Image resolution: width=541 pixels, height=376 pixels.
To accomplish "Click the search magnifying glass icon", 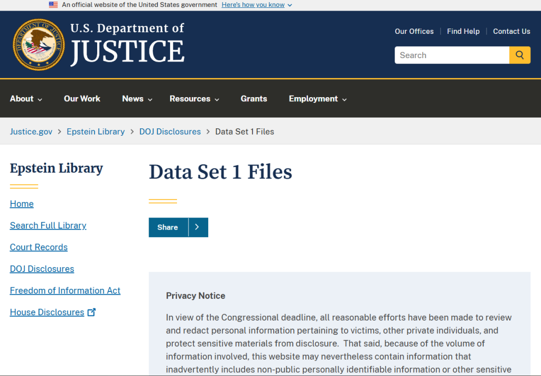I will 520,55.
